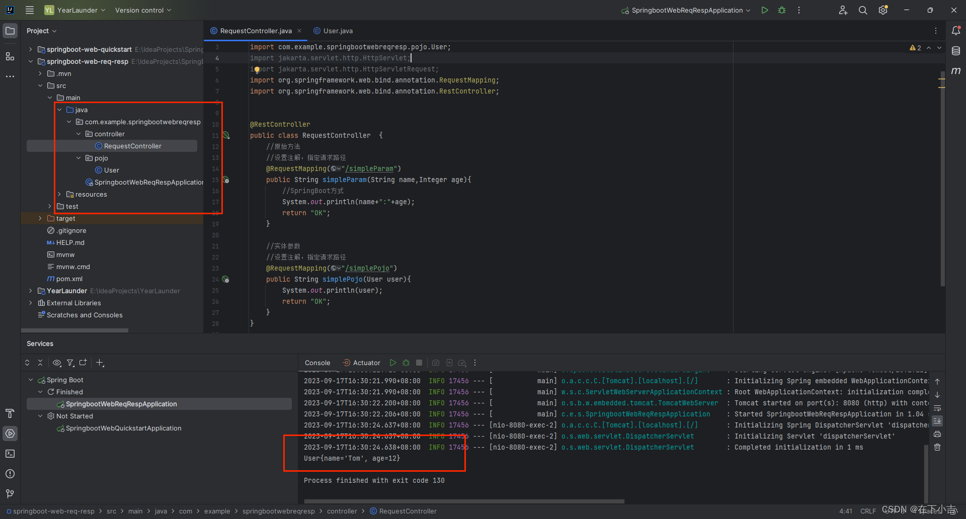Viewport: 966px width, 519px height.
Task: Click gutter run icon beside class RequestController
Action: [226, 135]
